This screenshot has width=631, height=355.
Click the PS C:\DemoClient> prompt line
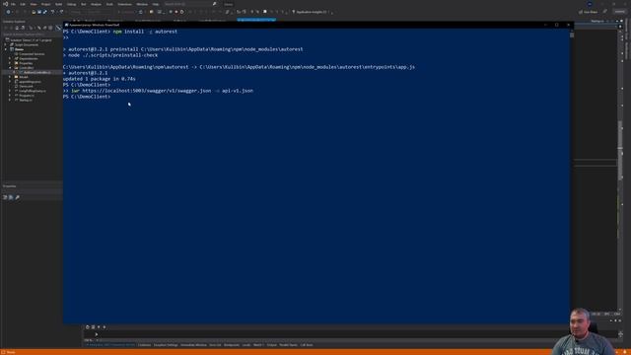click(87, 97)
